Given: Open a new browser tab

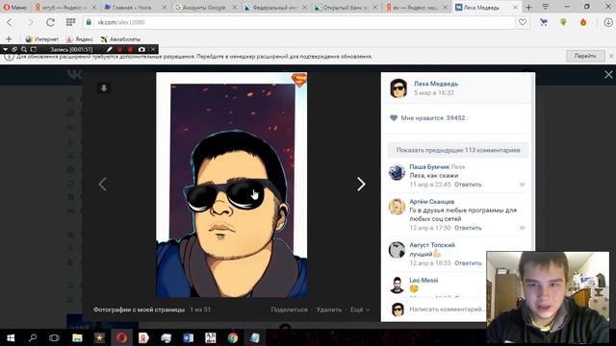Looking at the screenshot, I should pos(528,7).
